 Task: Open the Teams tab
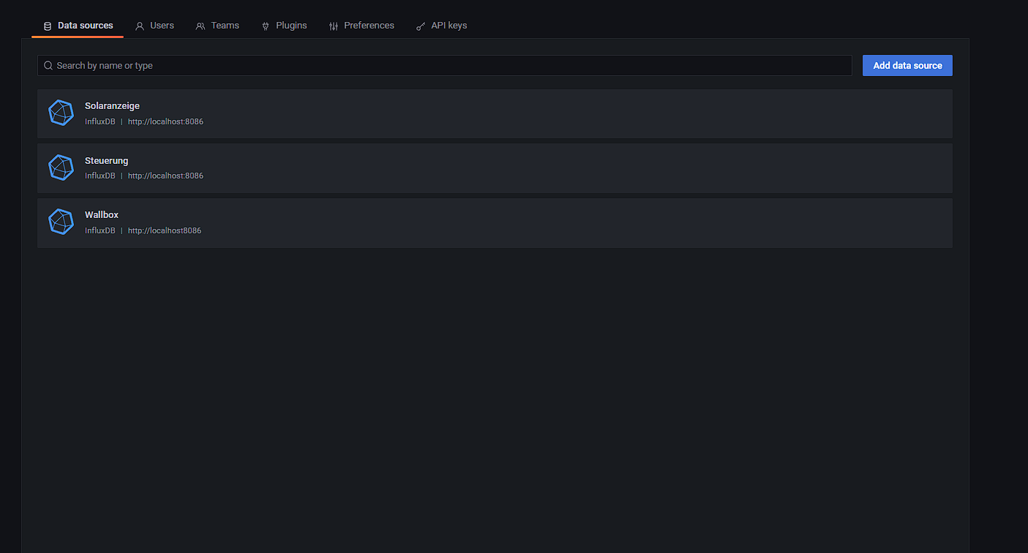click(225, 26)
